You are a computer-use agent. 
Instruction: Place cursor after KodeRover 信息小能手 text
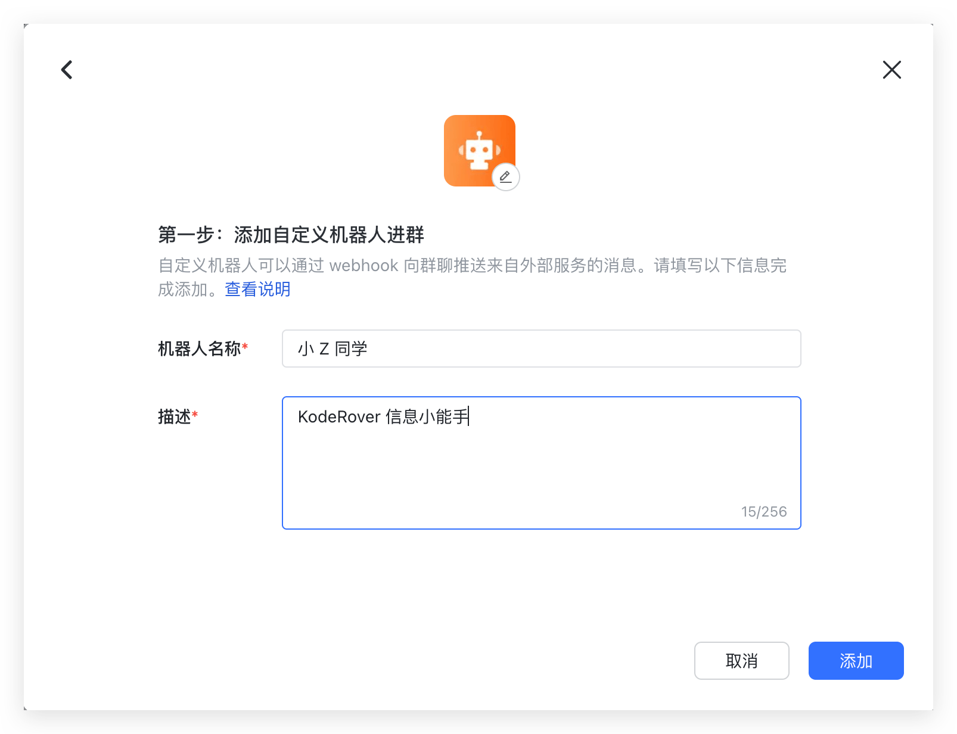(470, 417)
